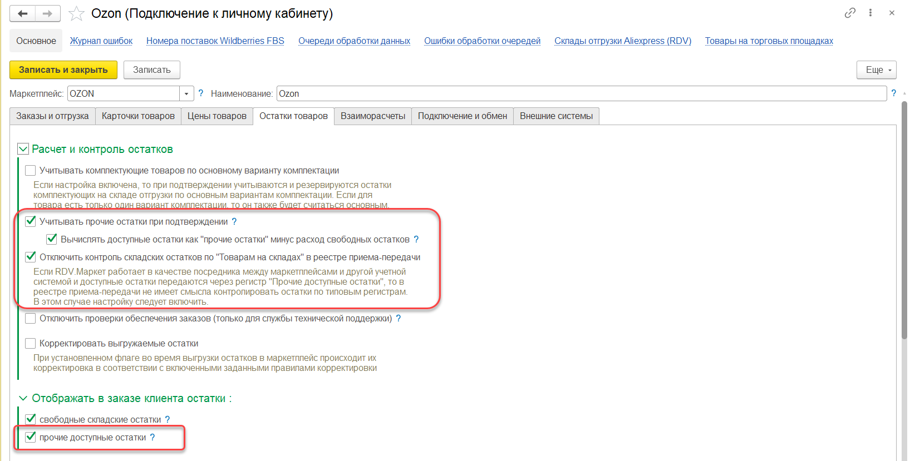Uncheck свободные складские остатки checkbox

(31, 419)
